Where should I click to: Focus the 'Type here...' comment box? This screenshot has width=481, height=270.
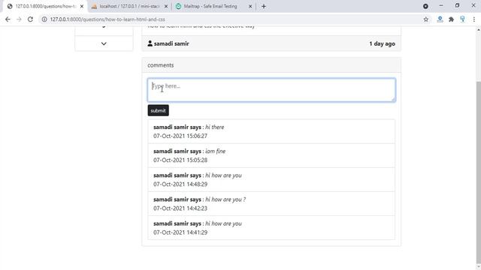point(271,90)
